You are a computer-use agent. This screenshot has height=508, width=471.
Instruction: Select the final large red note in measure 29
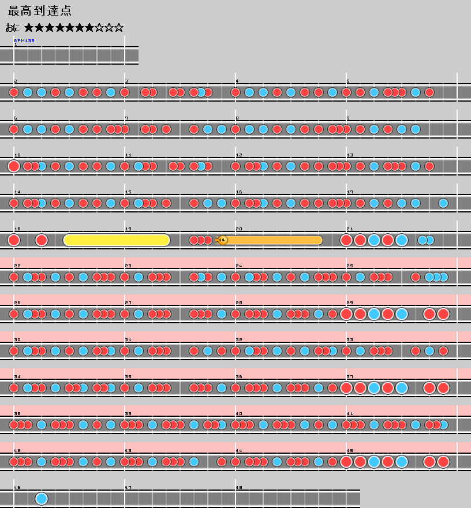[x=443, y=314]
